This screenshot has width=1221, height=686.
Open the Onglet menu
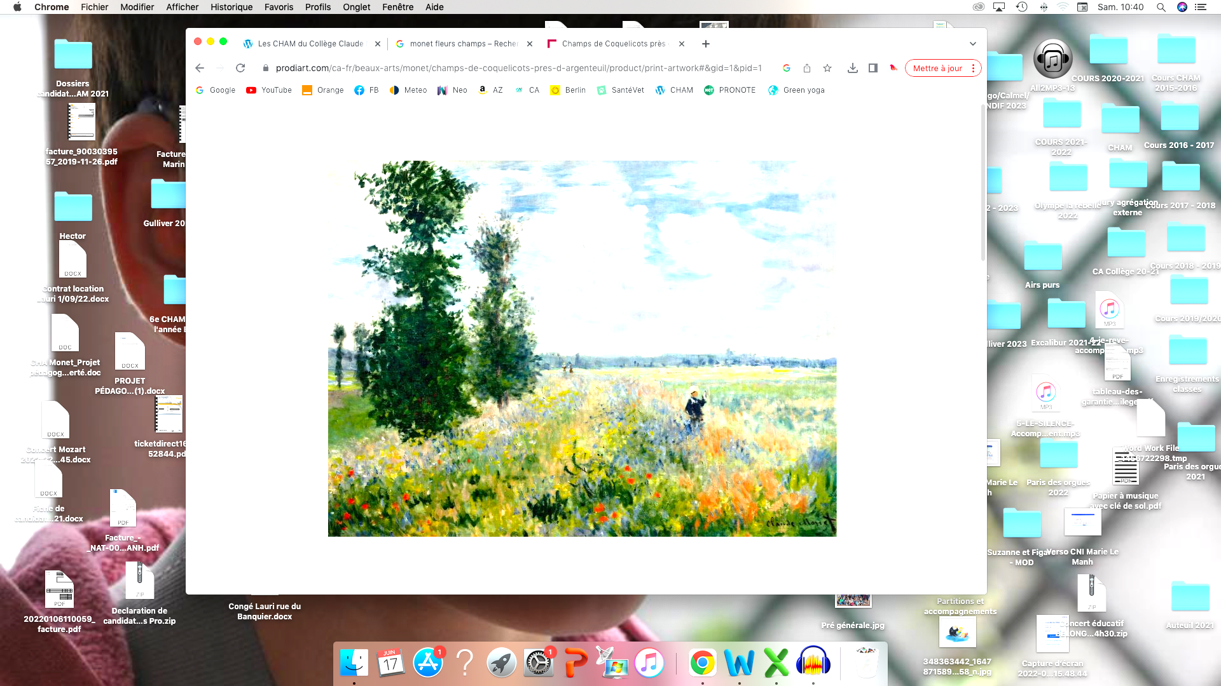coord(357,7)
